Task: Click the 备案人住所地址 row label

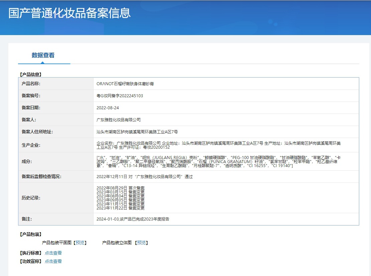Action: pyautogui.click(x=37, y=132)
